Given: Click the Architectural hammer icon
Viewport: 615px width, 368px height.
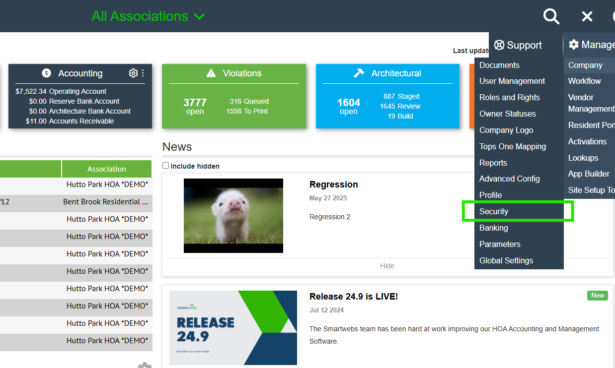Looking at the screenshot, I should pyautogui.click(x=359, y=73).
